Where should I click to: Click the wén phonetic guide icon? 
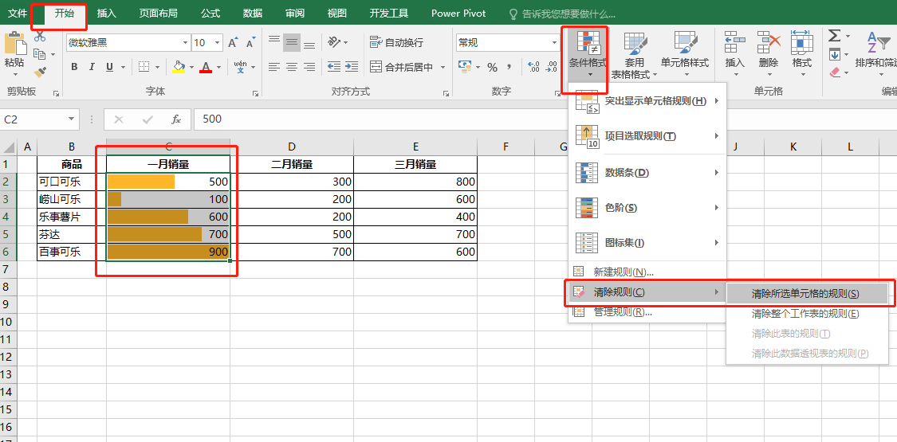[x=240, y=67]
